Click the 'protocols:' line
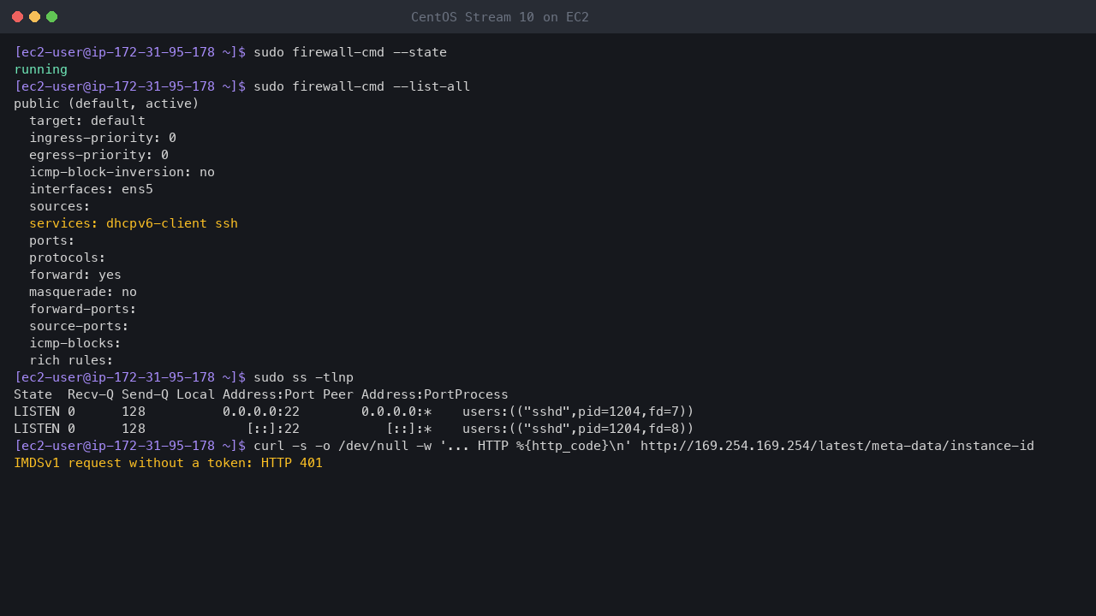This screenshot has height=616, width=1096. (68, 258)
